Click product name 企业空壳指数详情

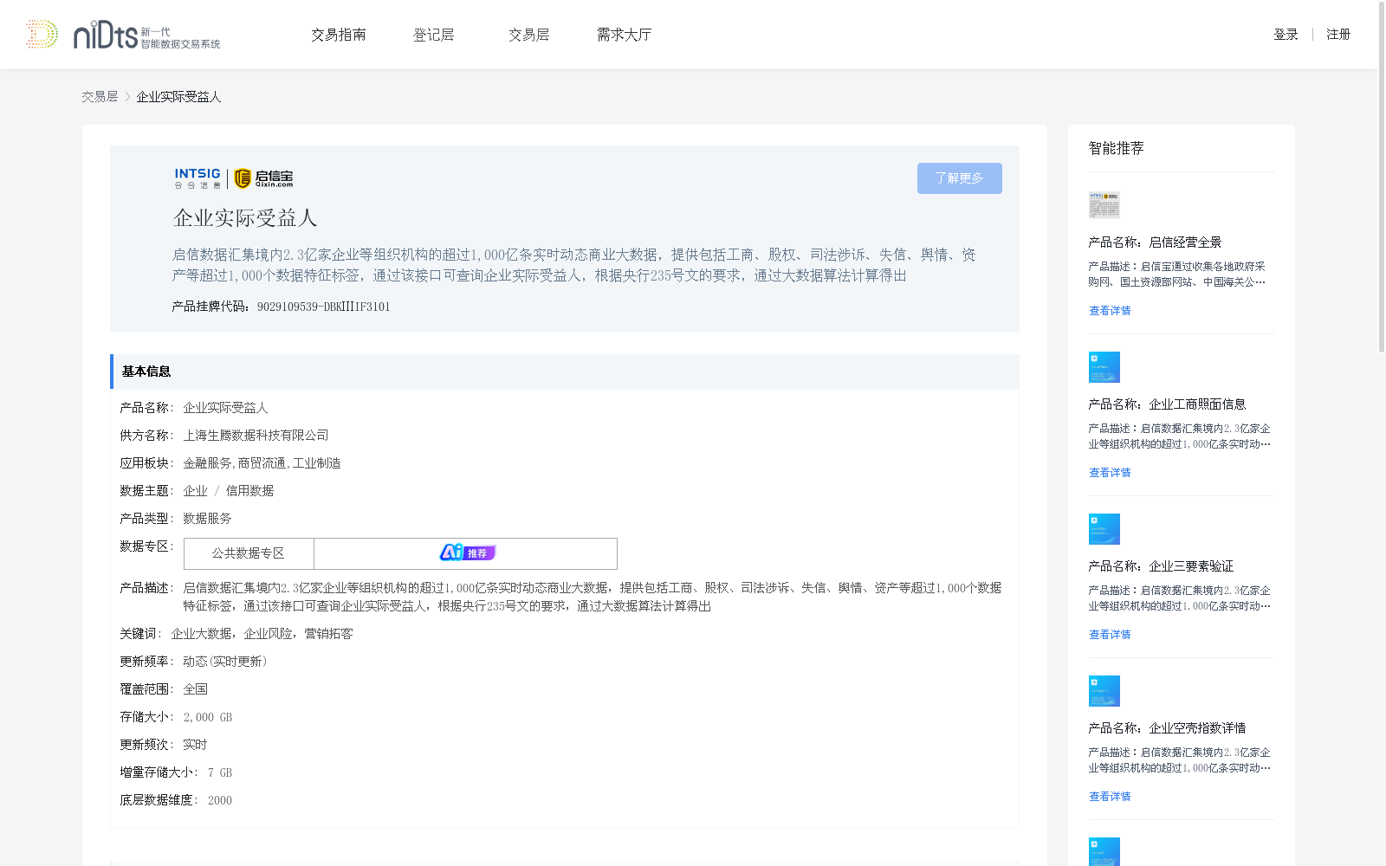pyautogui.click(x=1197, y=728)
